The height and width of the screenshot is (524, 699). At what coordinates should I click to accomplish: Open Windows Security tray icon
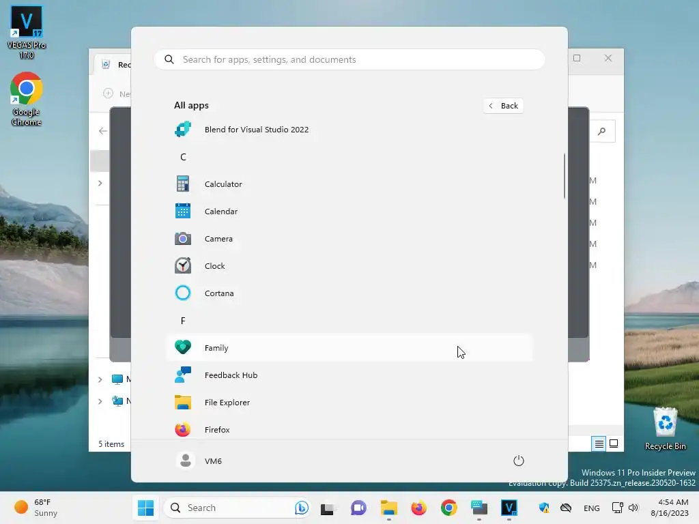(544, 508)
